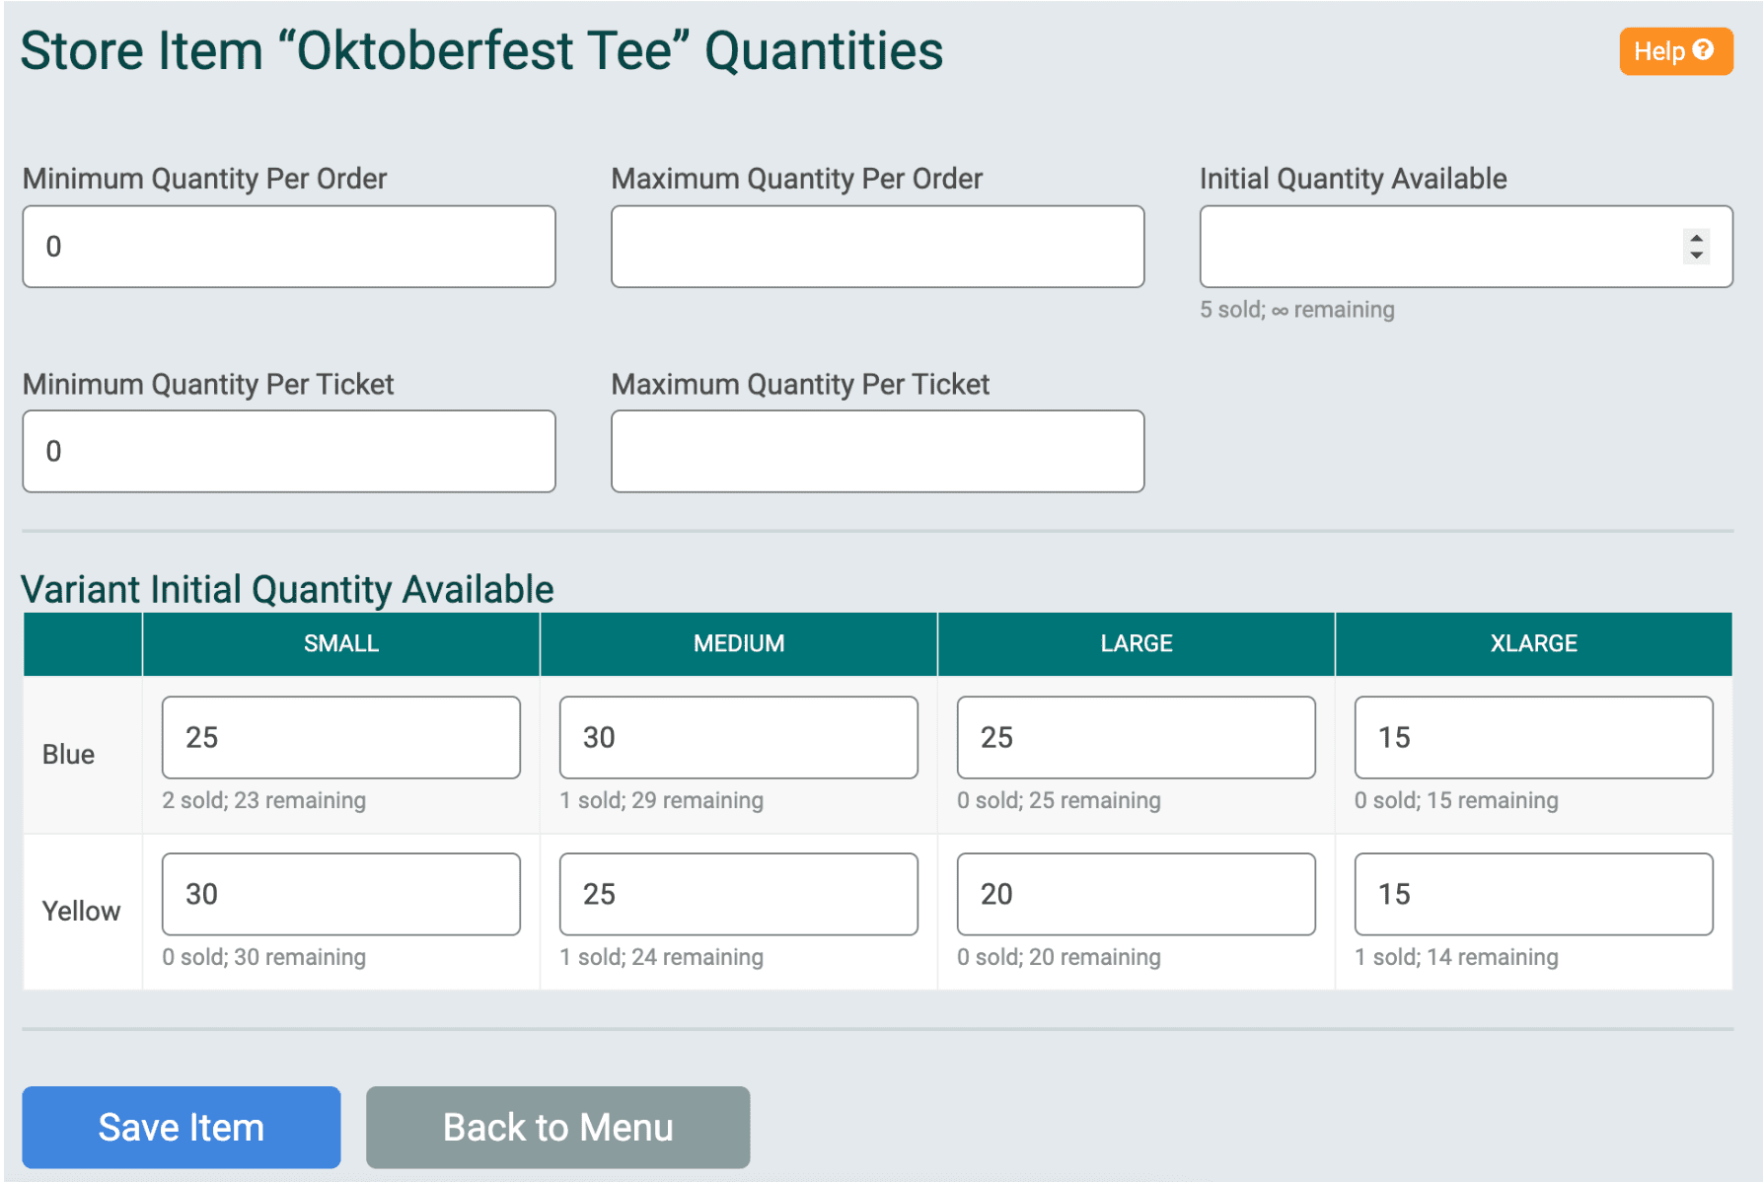Click inside the Initial Quantity Available box

click(1431, 247)
